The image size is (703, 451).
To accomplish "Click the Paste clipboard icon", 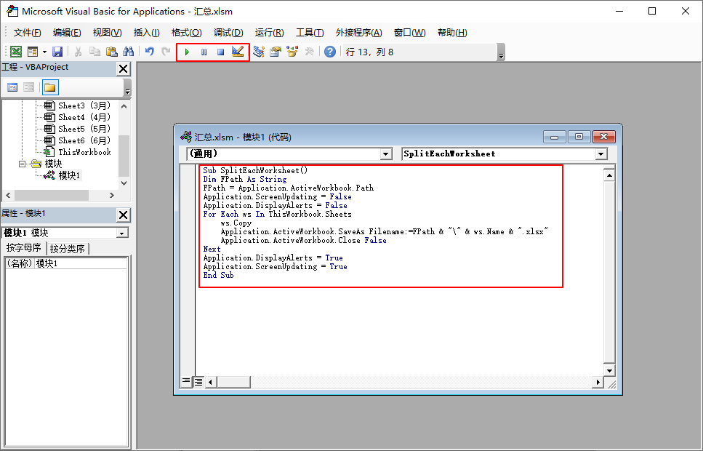I will [x=112, y=52].
